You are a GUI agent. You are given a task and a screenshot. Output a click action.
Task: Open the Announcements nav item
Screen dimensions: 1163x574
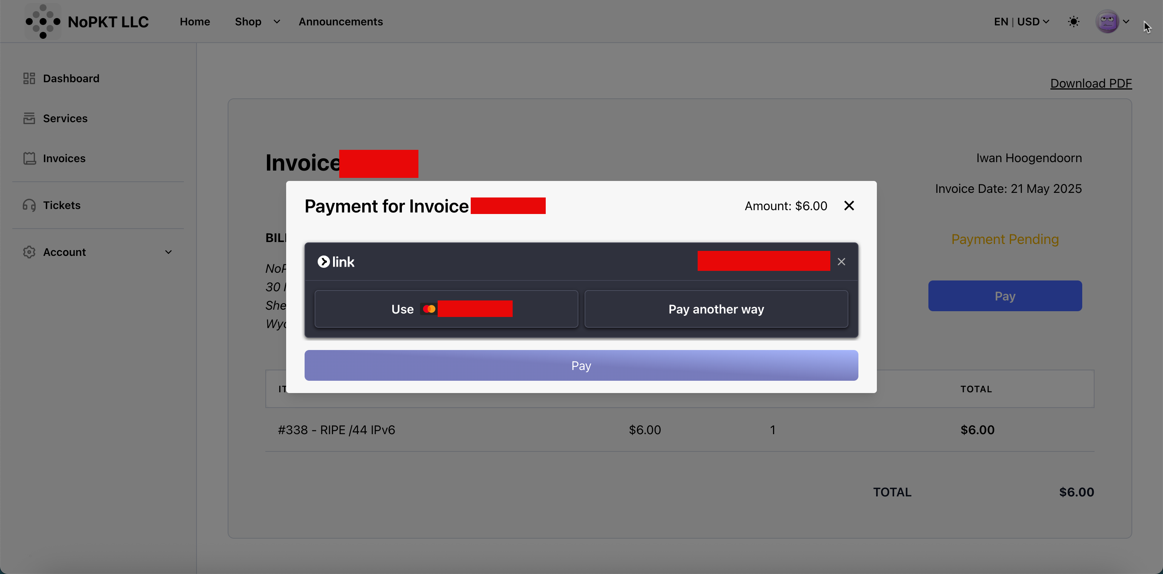[340, 22]
